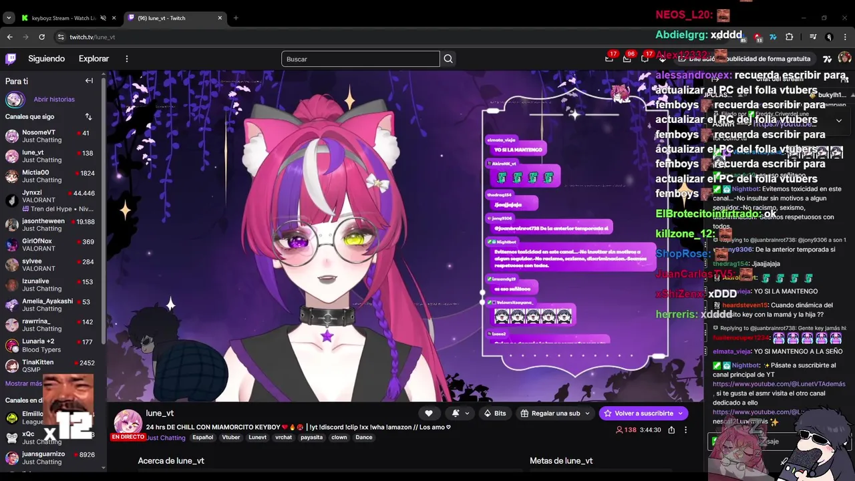The width and height of the screenshot is (855, 481).
Task: Open the stories avatar icon in the sidebar
Action: click(15, 100)
